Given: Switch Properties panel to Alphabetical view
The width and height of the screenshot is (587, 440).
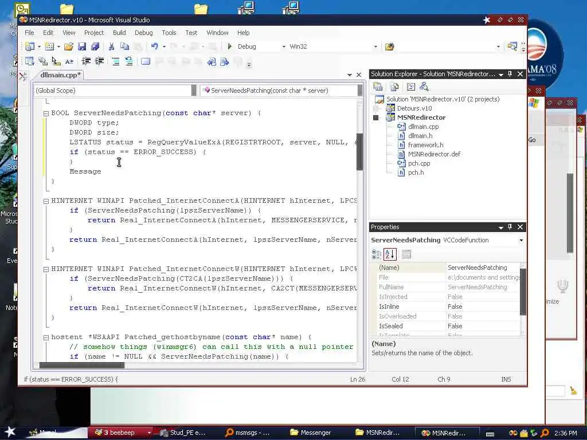Looking at the screenshot, I should click(390, 254).
